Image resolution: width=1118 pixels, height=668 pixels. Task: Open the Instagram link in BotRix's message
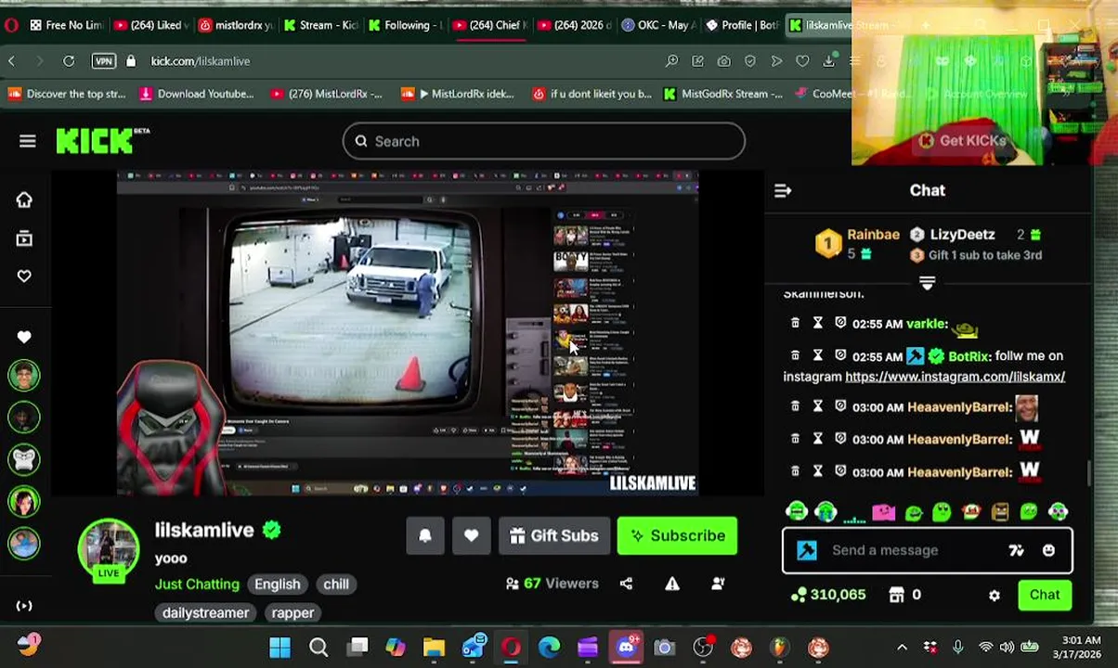(955, 377)
